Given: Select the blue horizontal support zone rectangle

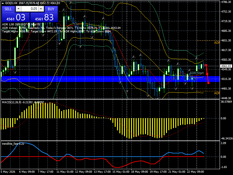Looking at the screenshot, I should [x=110, y=79].
